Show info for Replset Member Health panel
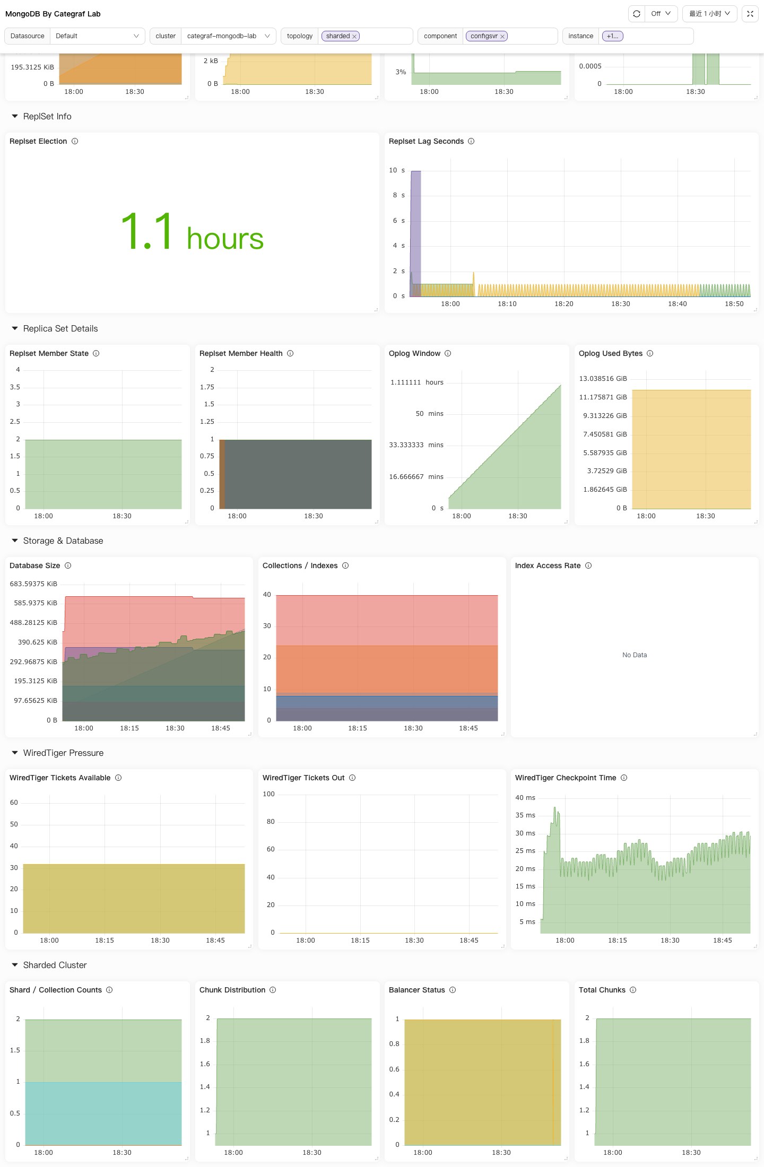This screenshot has height=1167, width=764. [290, 353]
